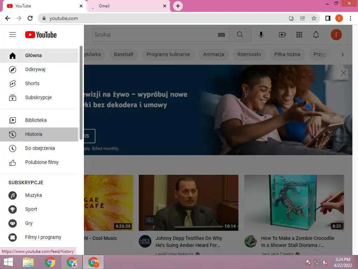Collapse sidebar with hamburger menu icon
Viewport: 358px width, 269px height.
(13, 35)
